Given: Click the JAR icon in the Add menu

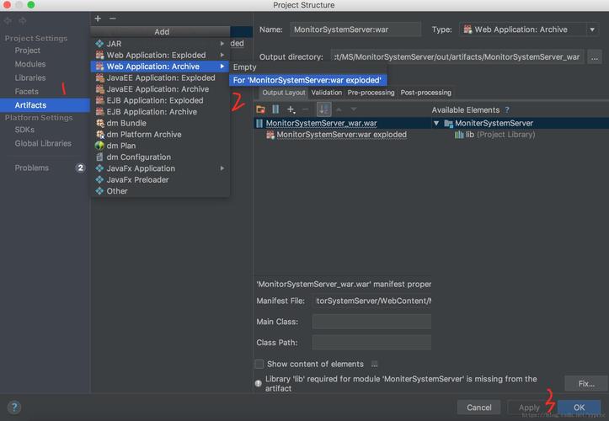Looking at the screenshot, I should [x=100, y=44].
